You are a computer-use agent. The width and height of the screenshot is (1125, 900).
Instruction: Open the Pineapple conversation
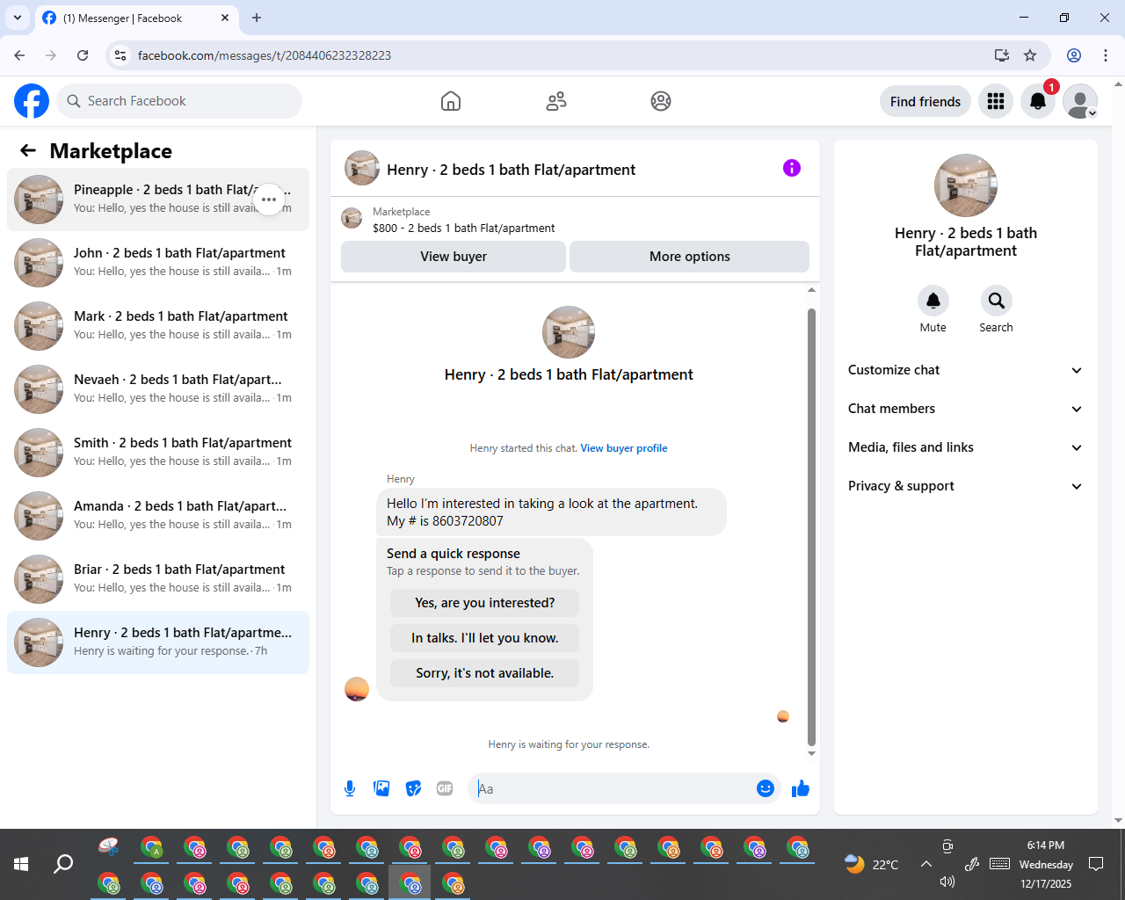pos(158,200)
